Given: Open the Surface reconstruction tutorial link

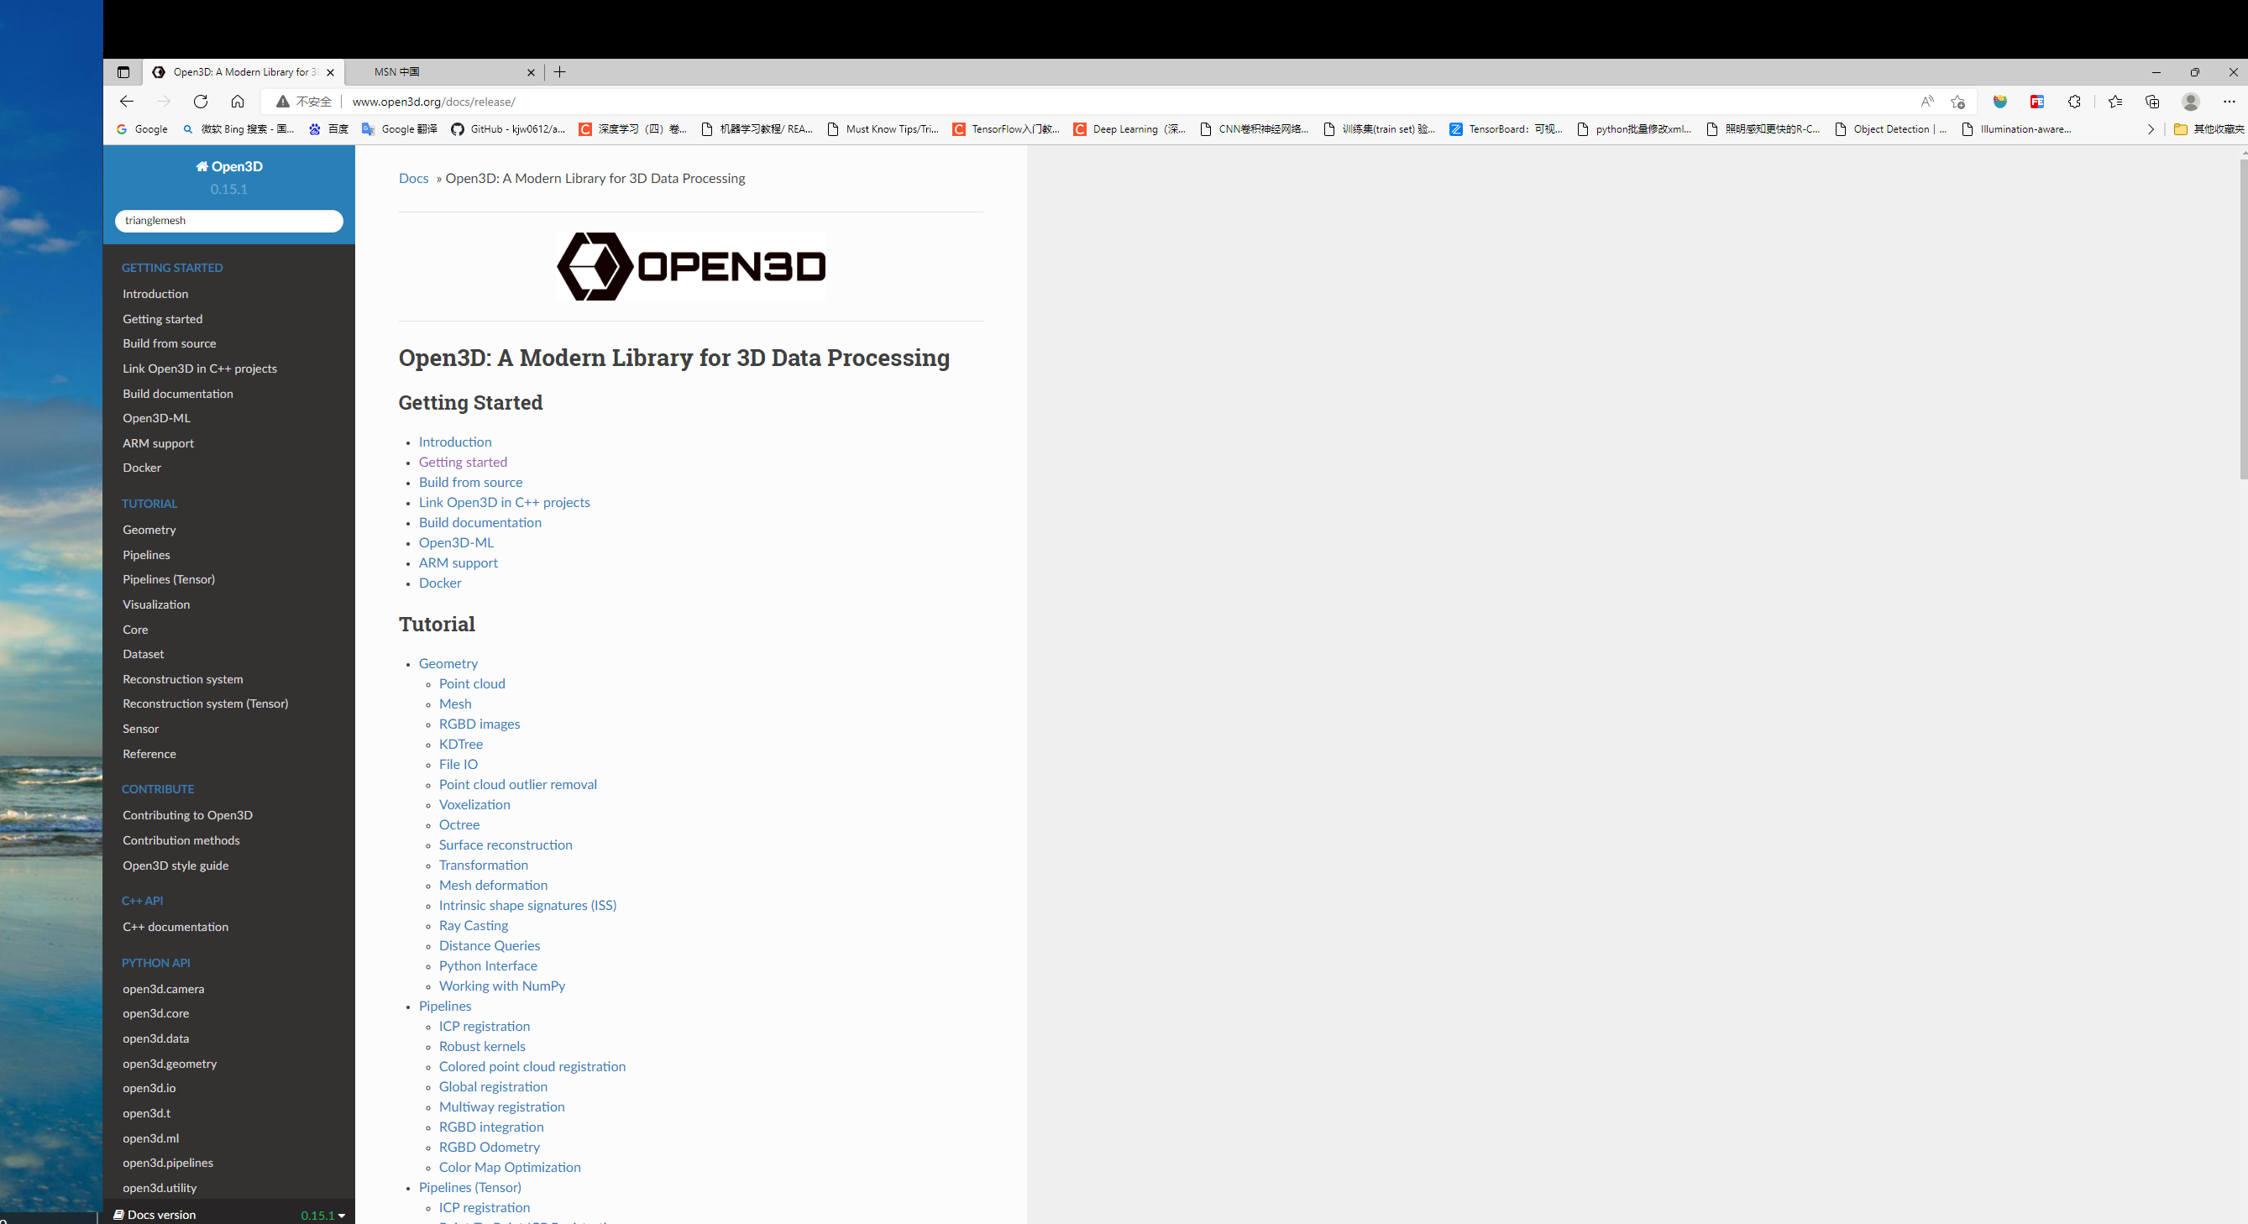Looking at the screenshot, I should (x=506, y=845).
